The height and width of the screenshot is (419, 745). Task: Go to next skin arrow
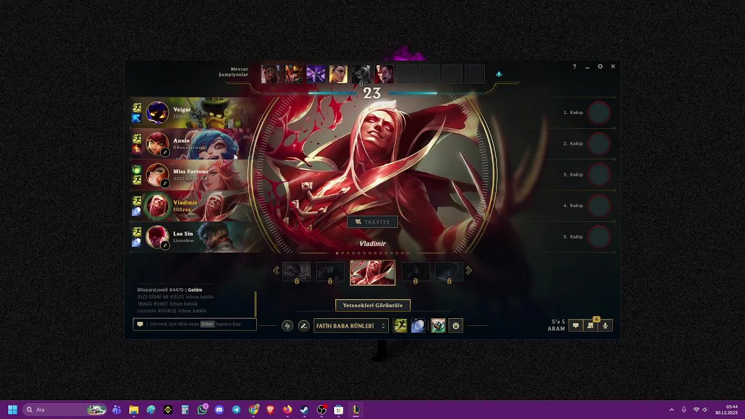click(469, 271)
